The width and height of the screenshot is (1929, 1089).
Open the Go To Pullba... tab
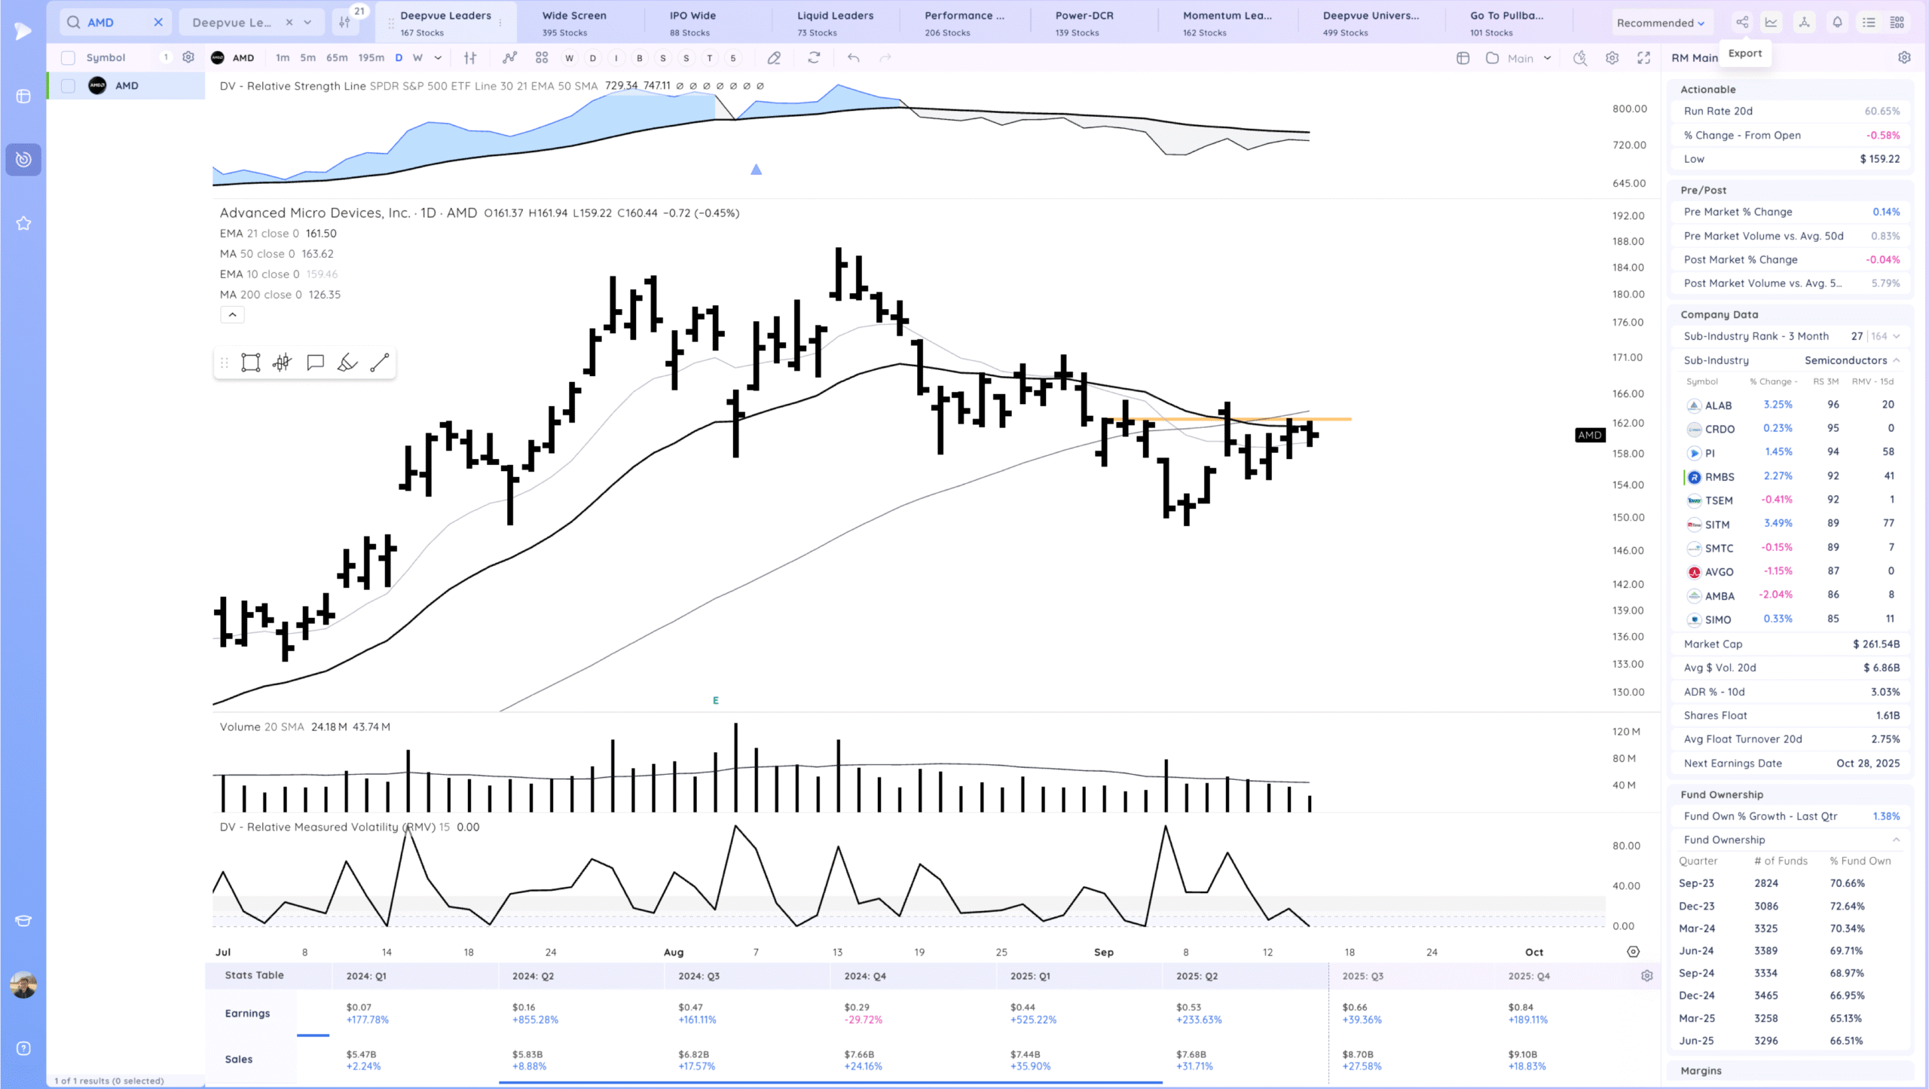point(1507,23)
